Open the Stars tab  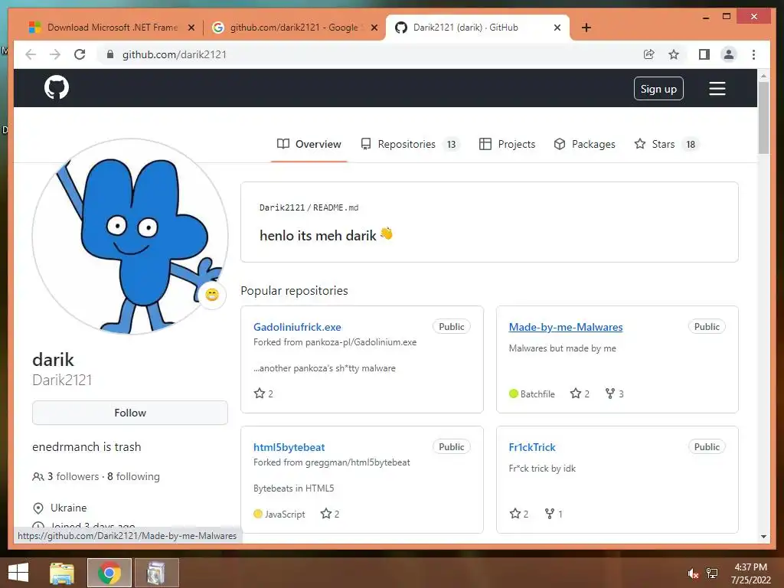coord(667,144)
